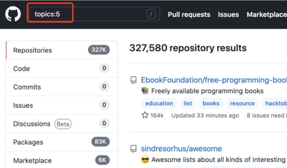Open the '8 issues need' help link
Image resolution: width=287 pixels, height=168 pixels.
coord(267,116)
